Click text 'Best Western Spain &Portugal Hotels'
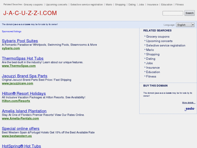Image resolution: width=197 pixels, height=148 pixels. tap(25, 132)
